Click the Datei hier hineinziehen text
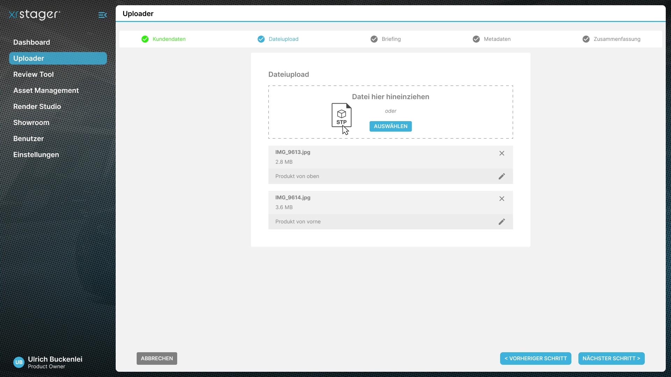 (x=391, y=97)
